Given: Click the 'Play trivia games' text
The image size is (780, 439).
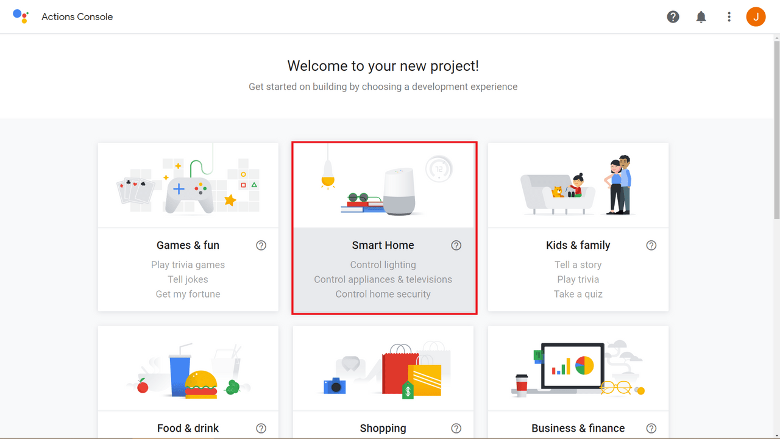Looking at the screenshot, I should click(x=188, y=265).
